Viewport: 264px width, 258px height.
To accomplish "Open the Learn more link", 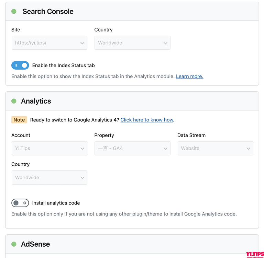I will 190,76.
